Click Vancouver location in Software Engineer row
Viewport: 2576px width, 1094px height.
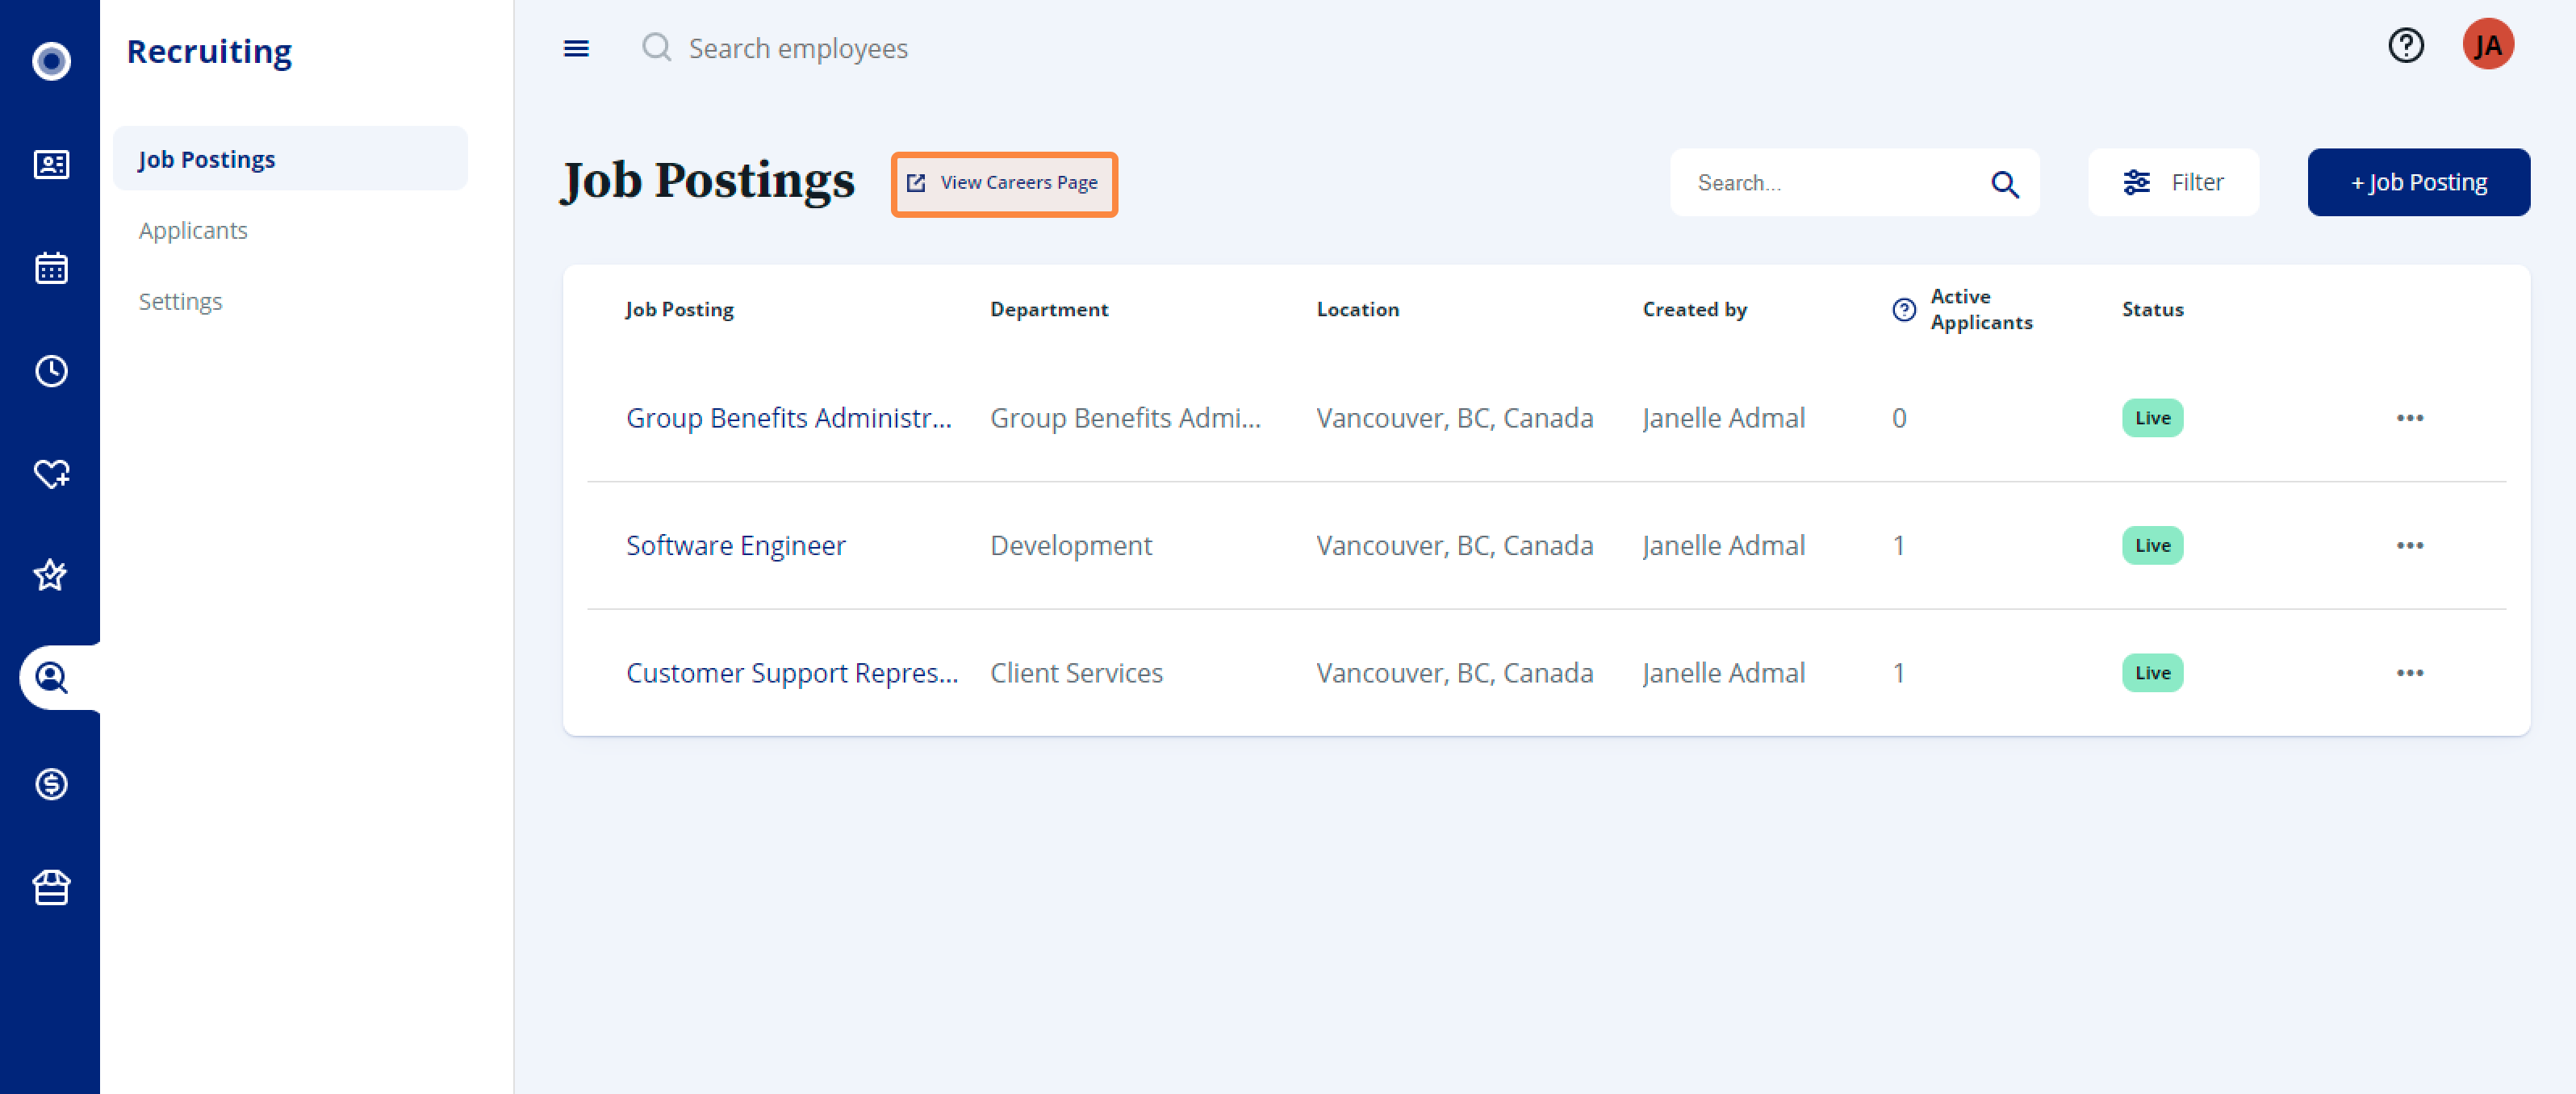[x=1454, y=545]
